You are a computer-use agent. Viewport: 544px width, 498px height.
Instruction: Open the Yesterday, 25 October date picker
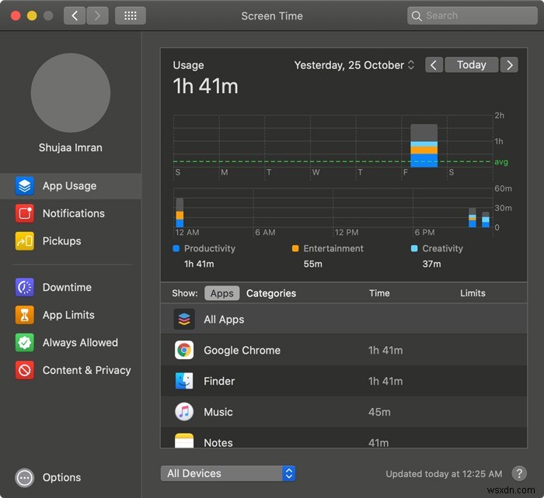pyautogui.click(x=354, y=65)
